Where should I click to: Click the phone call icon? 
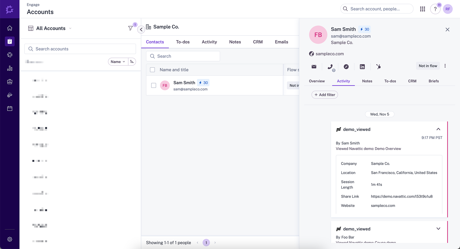[x=330, y=67]
